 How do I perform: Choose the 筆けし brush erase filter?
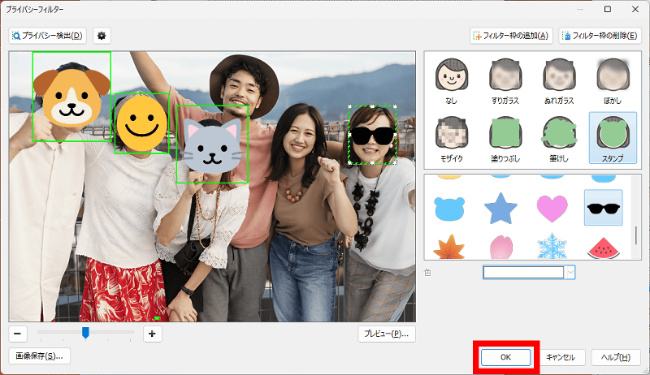[x=557, y=137]
